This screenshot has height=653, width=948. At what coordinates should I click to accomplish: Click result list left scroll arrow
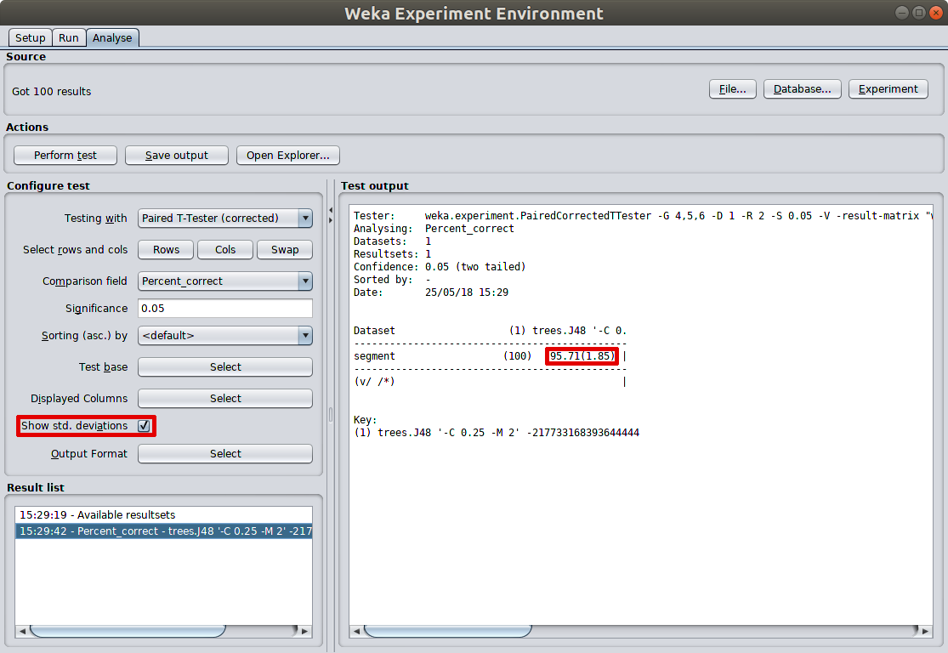(x=22, y=631)
